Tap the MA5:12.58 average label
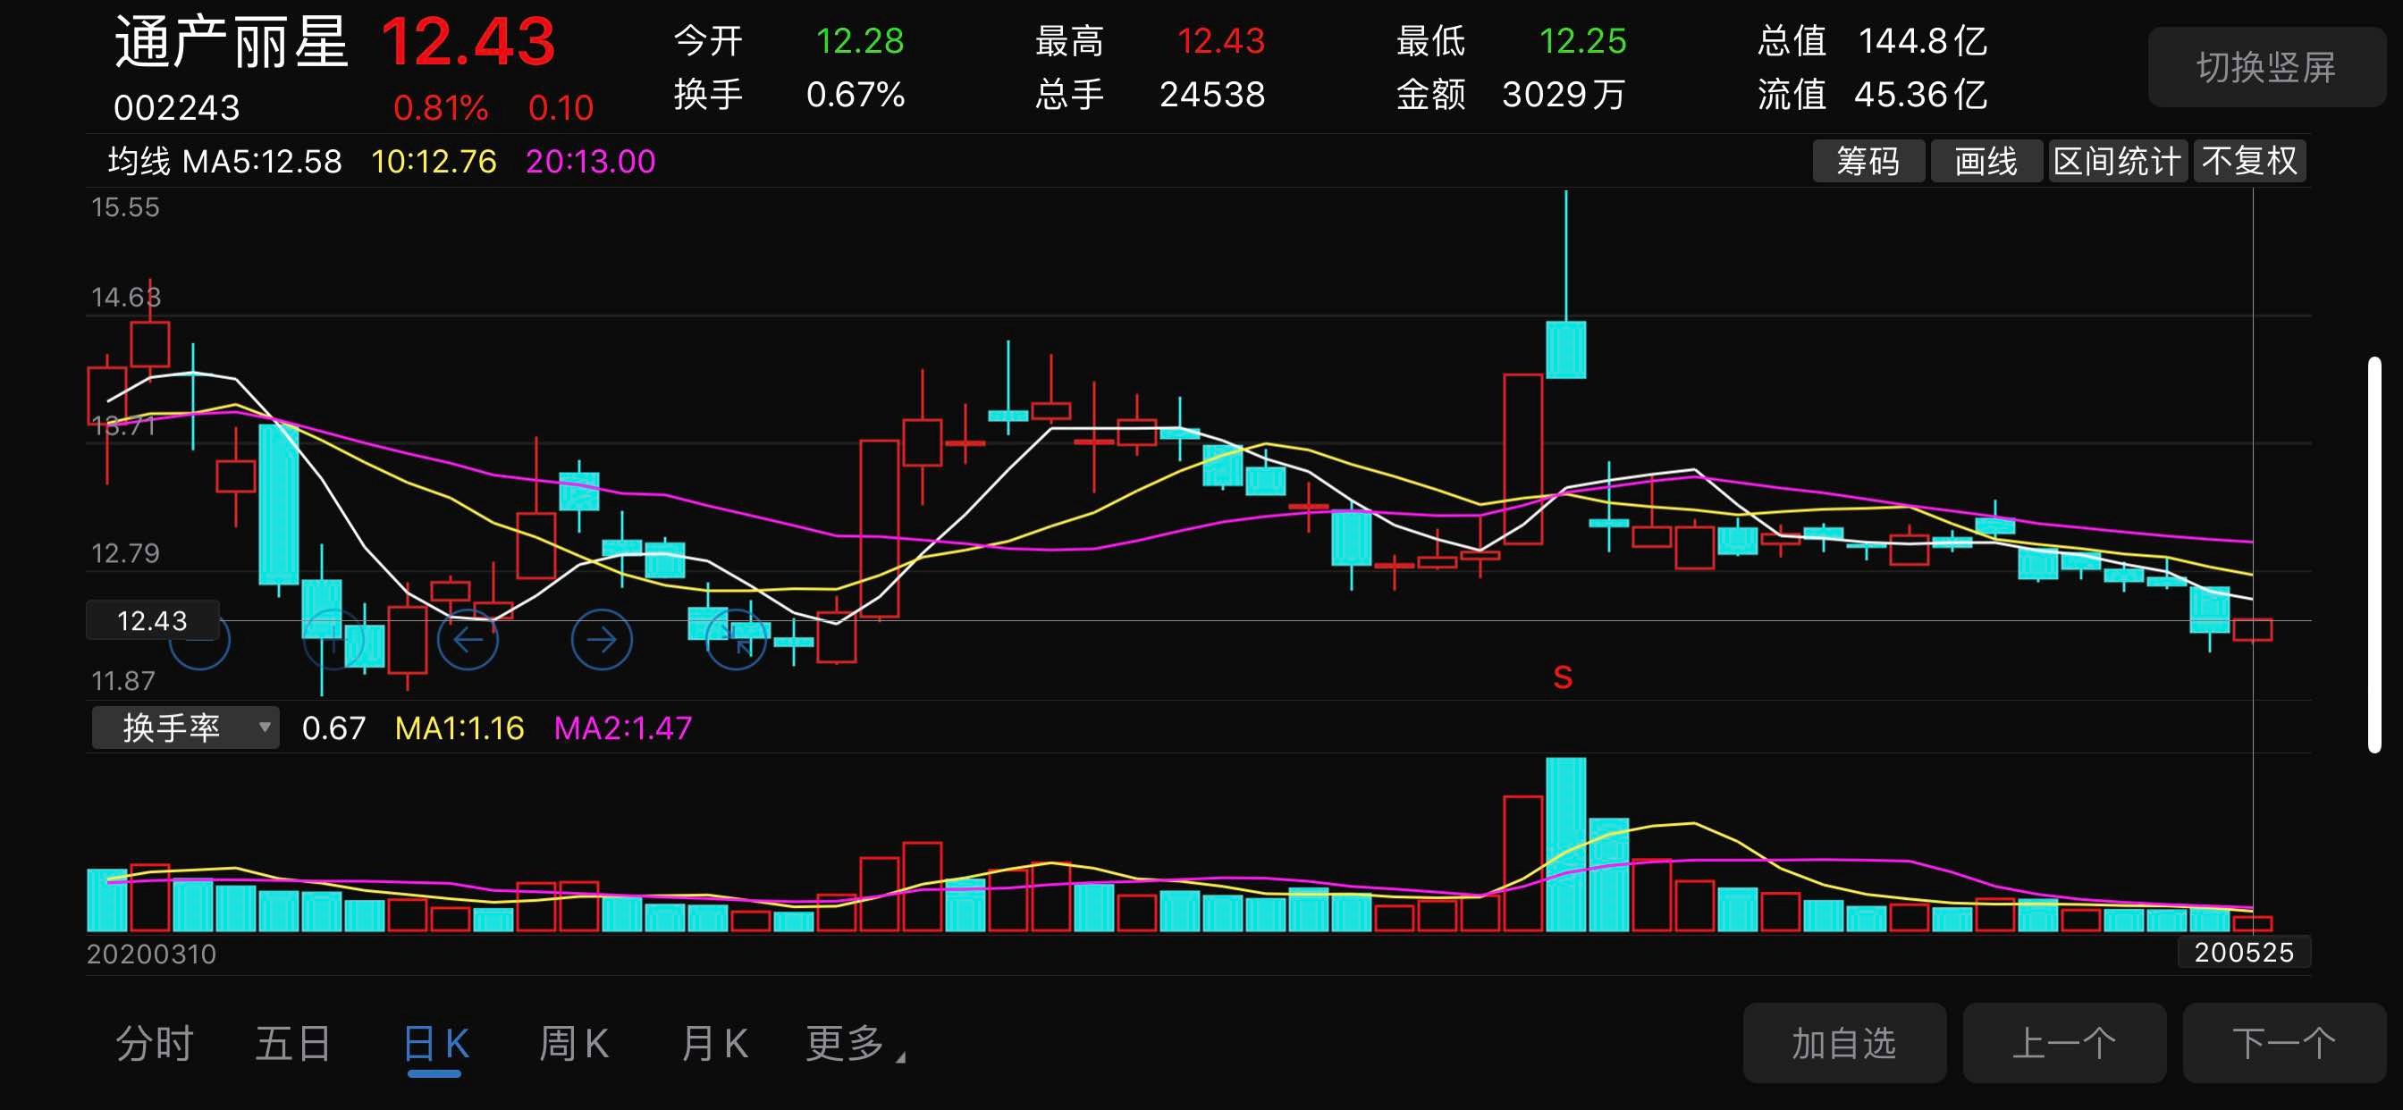This screenshot has width=2403, height=1110. click(262, 162)
